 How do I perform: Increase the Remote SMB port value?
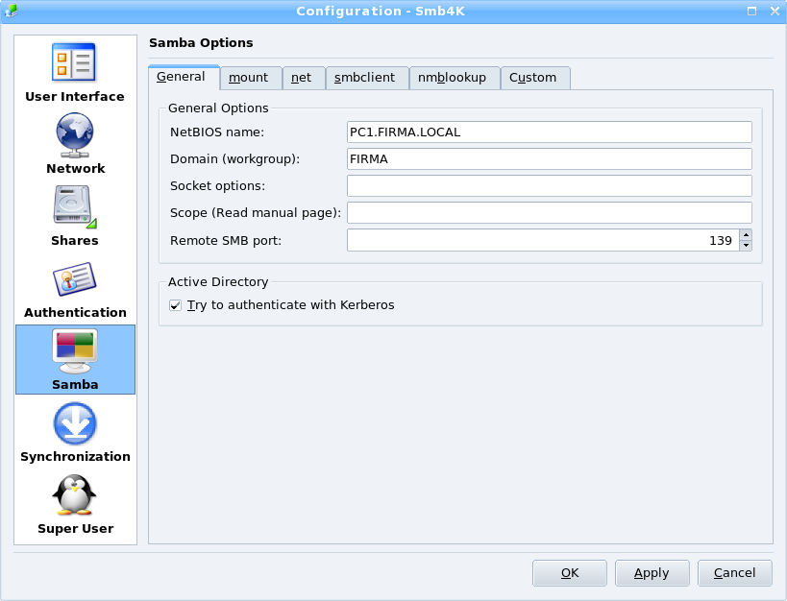pyautogui.click(x=746, y=235)
